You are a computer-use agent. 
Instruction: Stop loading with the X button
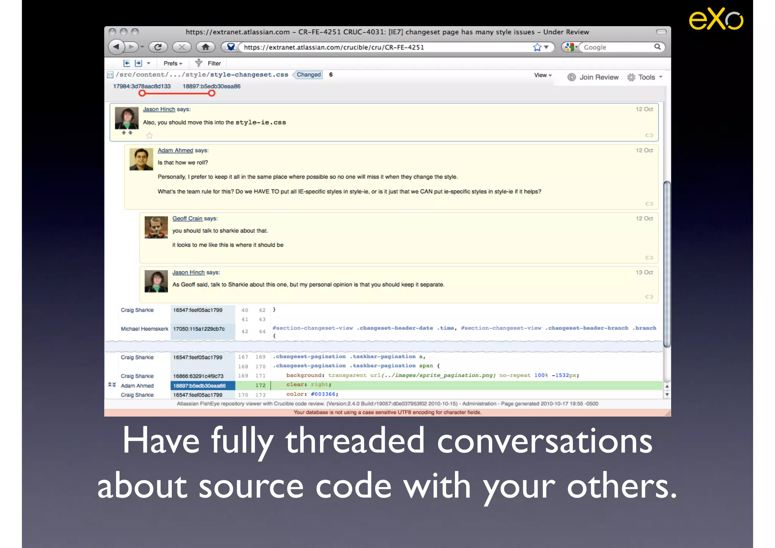pos(182,47)
